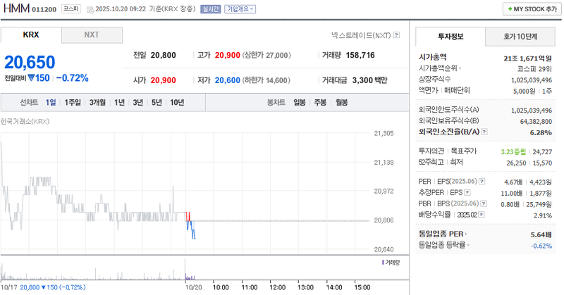
Task: Open the 기업개요 dropdown
Action: coord(240,9)
